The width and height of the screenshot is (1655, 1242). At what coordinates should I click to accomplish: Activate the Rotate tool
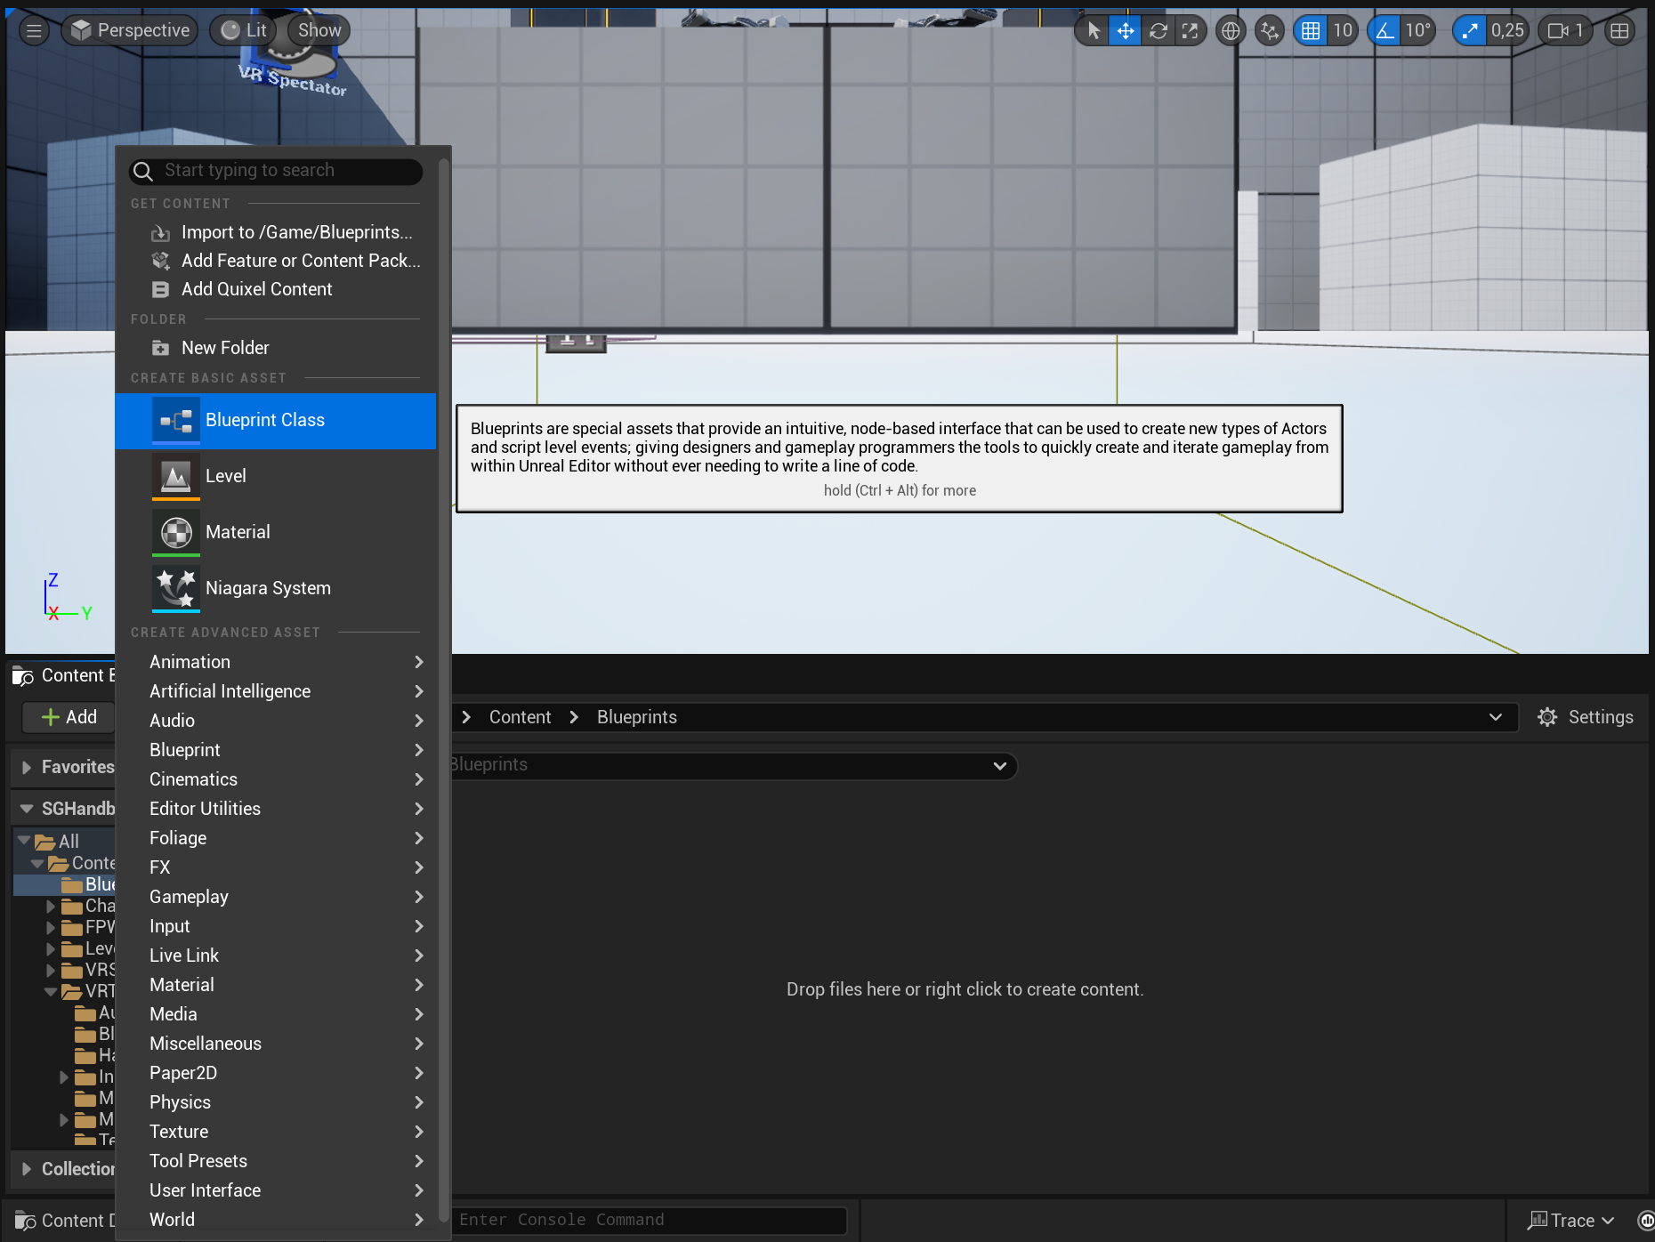pos(1158,29)
